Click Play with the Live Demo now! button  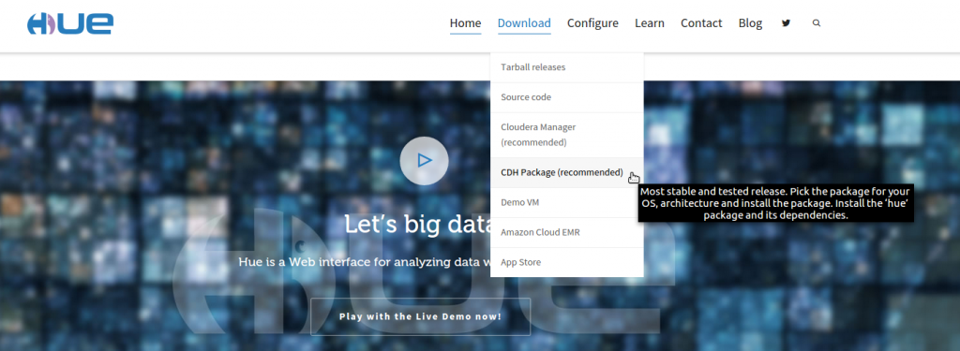click(420, 316)
